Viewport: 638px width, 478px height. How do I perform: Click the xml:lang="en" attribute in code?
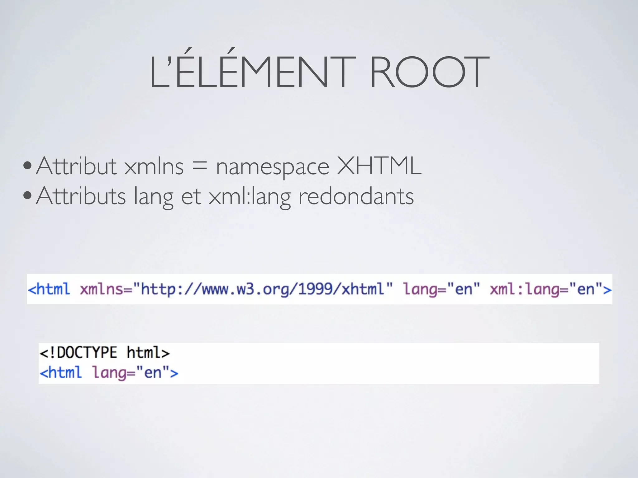click(x=546, y=289)
